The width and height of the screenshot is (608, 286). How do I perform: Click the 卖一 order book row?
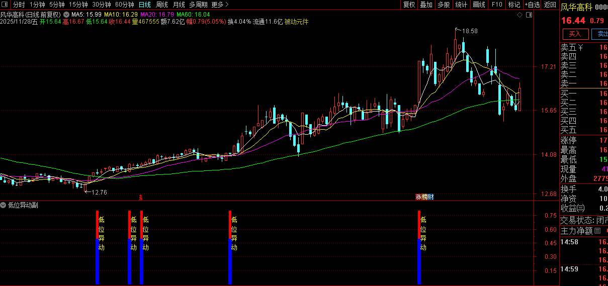584,83
